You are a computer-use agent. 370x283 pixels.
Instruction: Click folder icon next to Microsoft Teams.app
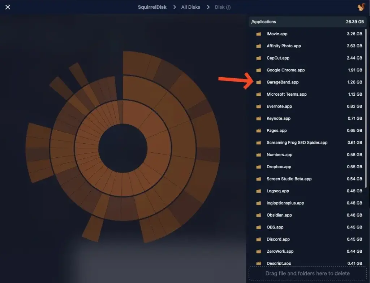pyautogui.click(x=259, y=94)
